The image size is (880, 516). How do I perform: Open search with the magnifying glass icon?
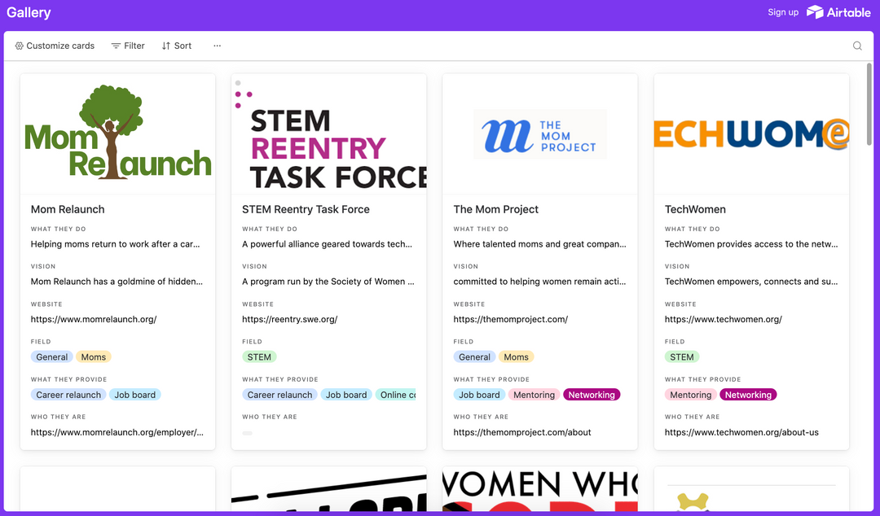point(857,46)
